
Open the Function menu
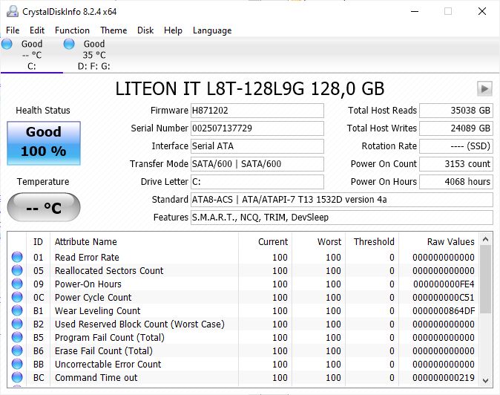tap(72, 30)
